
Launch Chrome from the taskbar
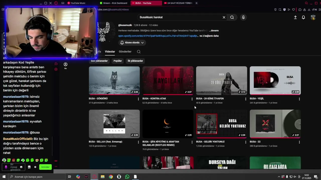pos(111,177)
